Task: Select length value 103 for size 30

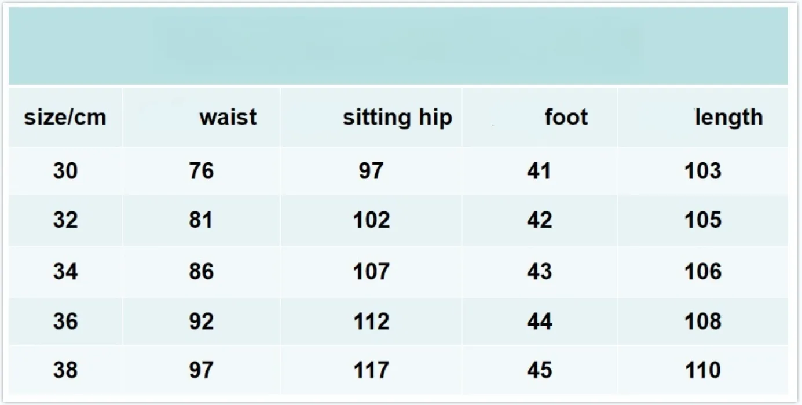Action: 703,171
